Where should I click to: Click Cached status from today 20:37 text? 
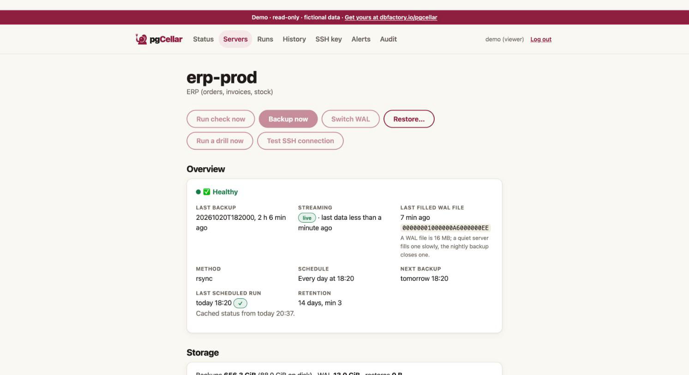point(245,314)
